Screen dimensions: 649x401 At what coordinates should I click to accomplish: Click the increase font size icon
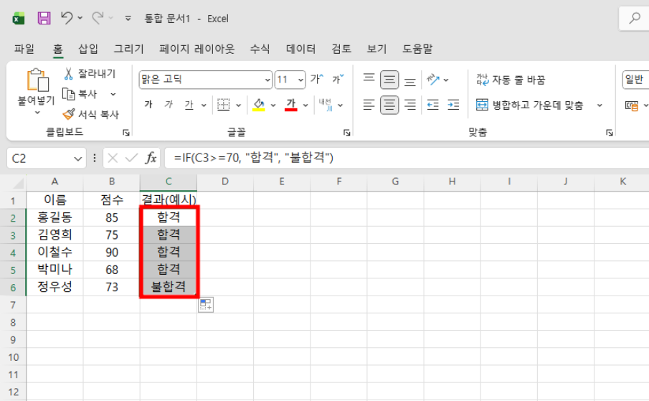click(316, 80)
